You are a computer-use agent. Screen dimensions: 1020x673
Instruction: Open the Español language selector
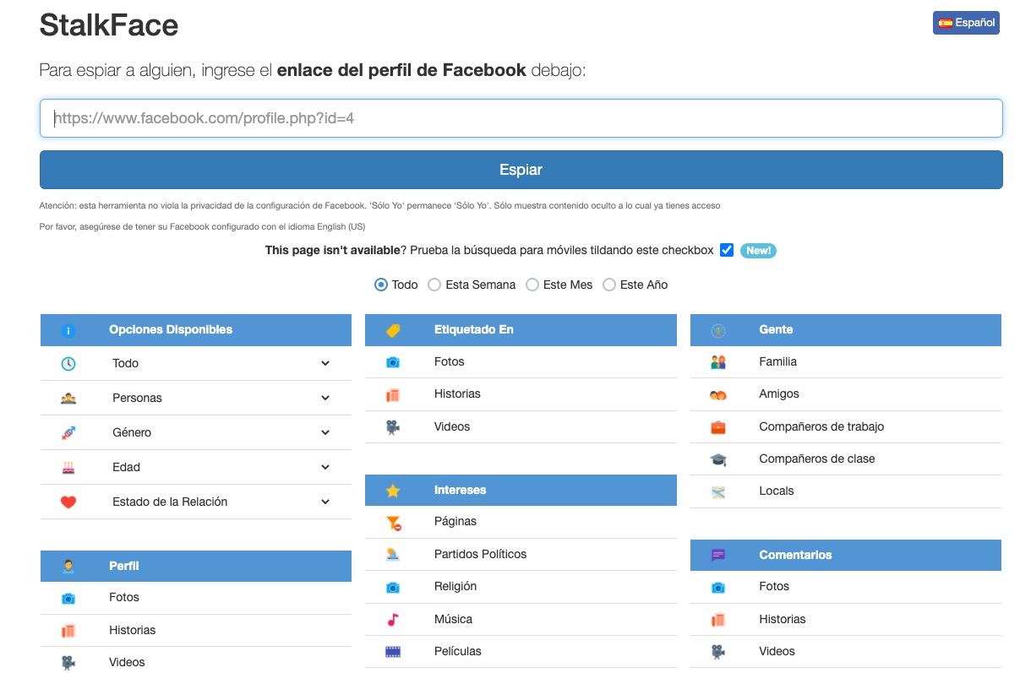pos(966,23)
